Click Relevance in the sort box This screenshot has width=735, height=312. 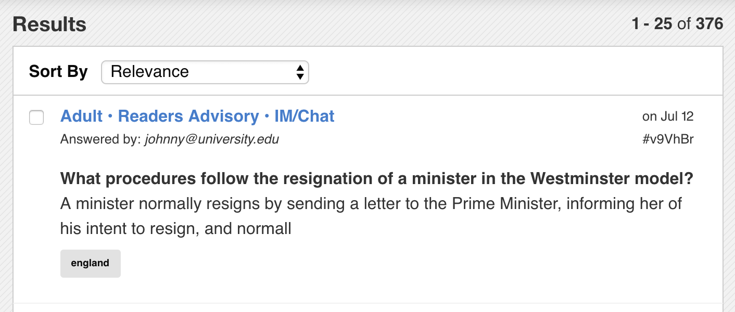tap(150, 72)
